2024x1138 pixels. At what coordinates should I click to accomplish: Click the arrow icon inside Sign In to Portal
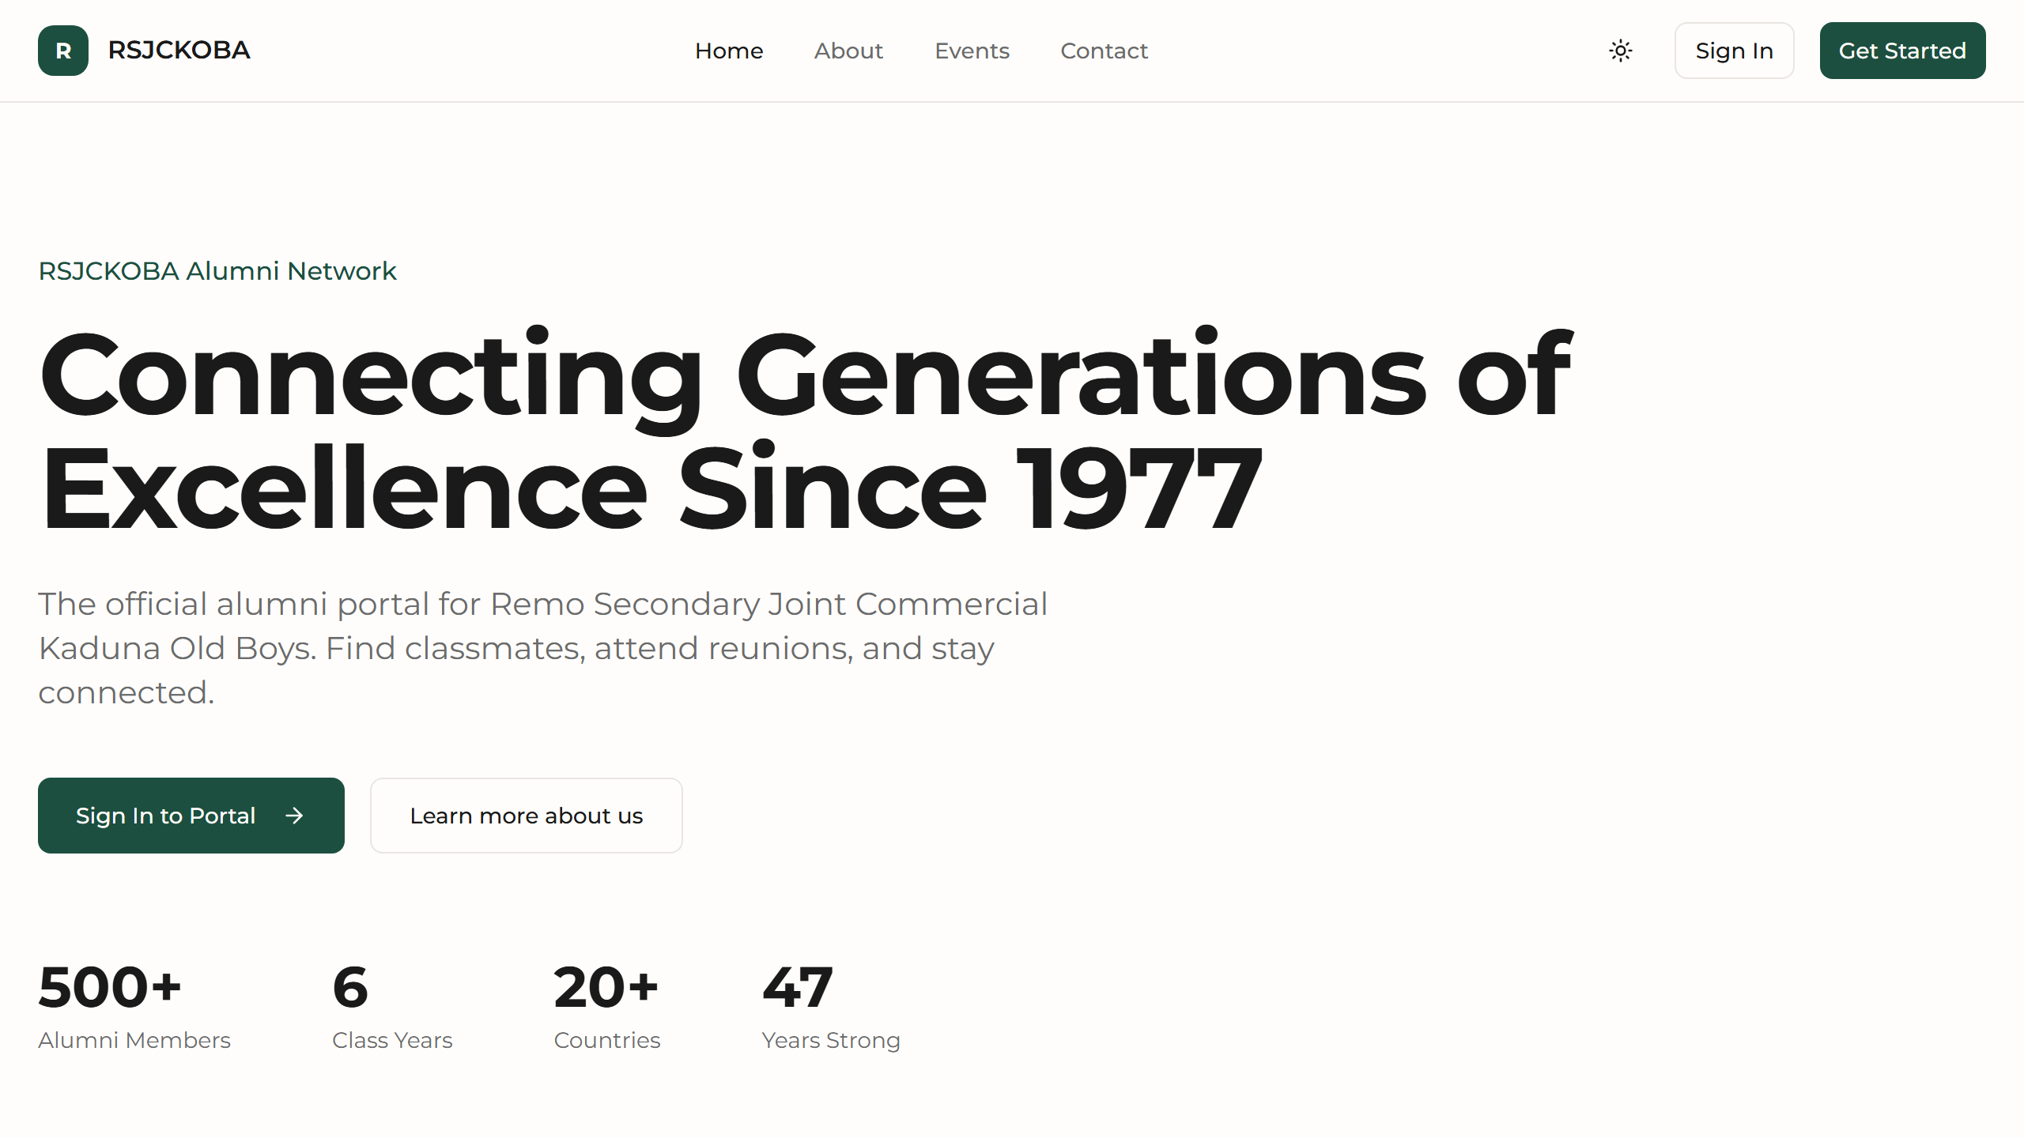click(x=294, y=816)
